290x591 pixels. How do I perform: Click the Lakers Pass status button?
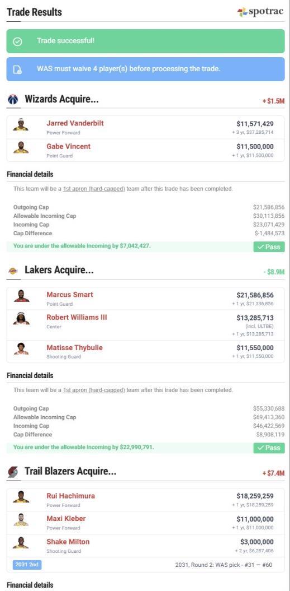269,448
